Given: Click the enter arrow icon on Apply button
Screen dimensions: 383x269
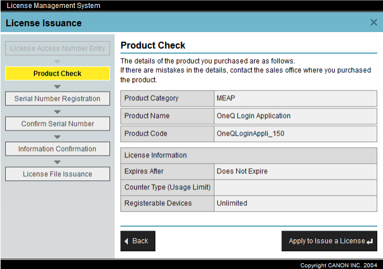Looking at the screenshot, I should (x=370, y=241).
